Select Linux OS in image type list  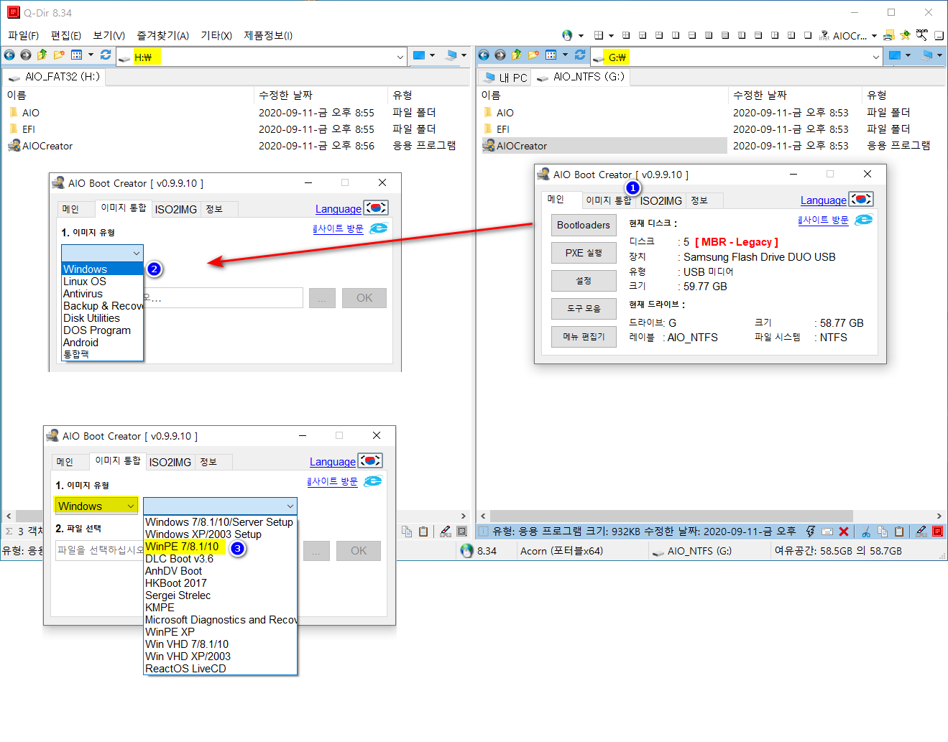[103, 282]
